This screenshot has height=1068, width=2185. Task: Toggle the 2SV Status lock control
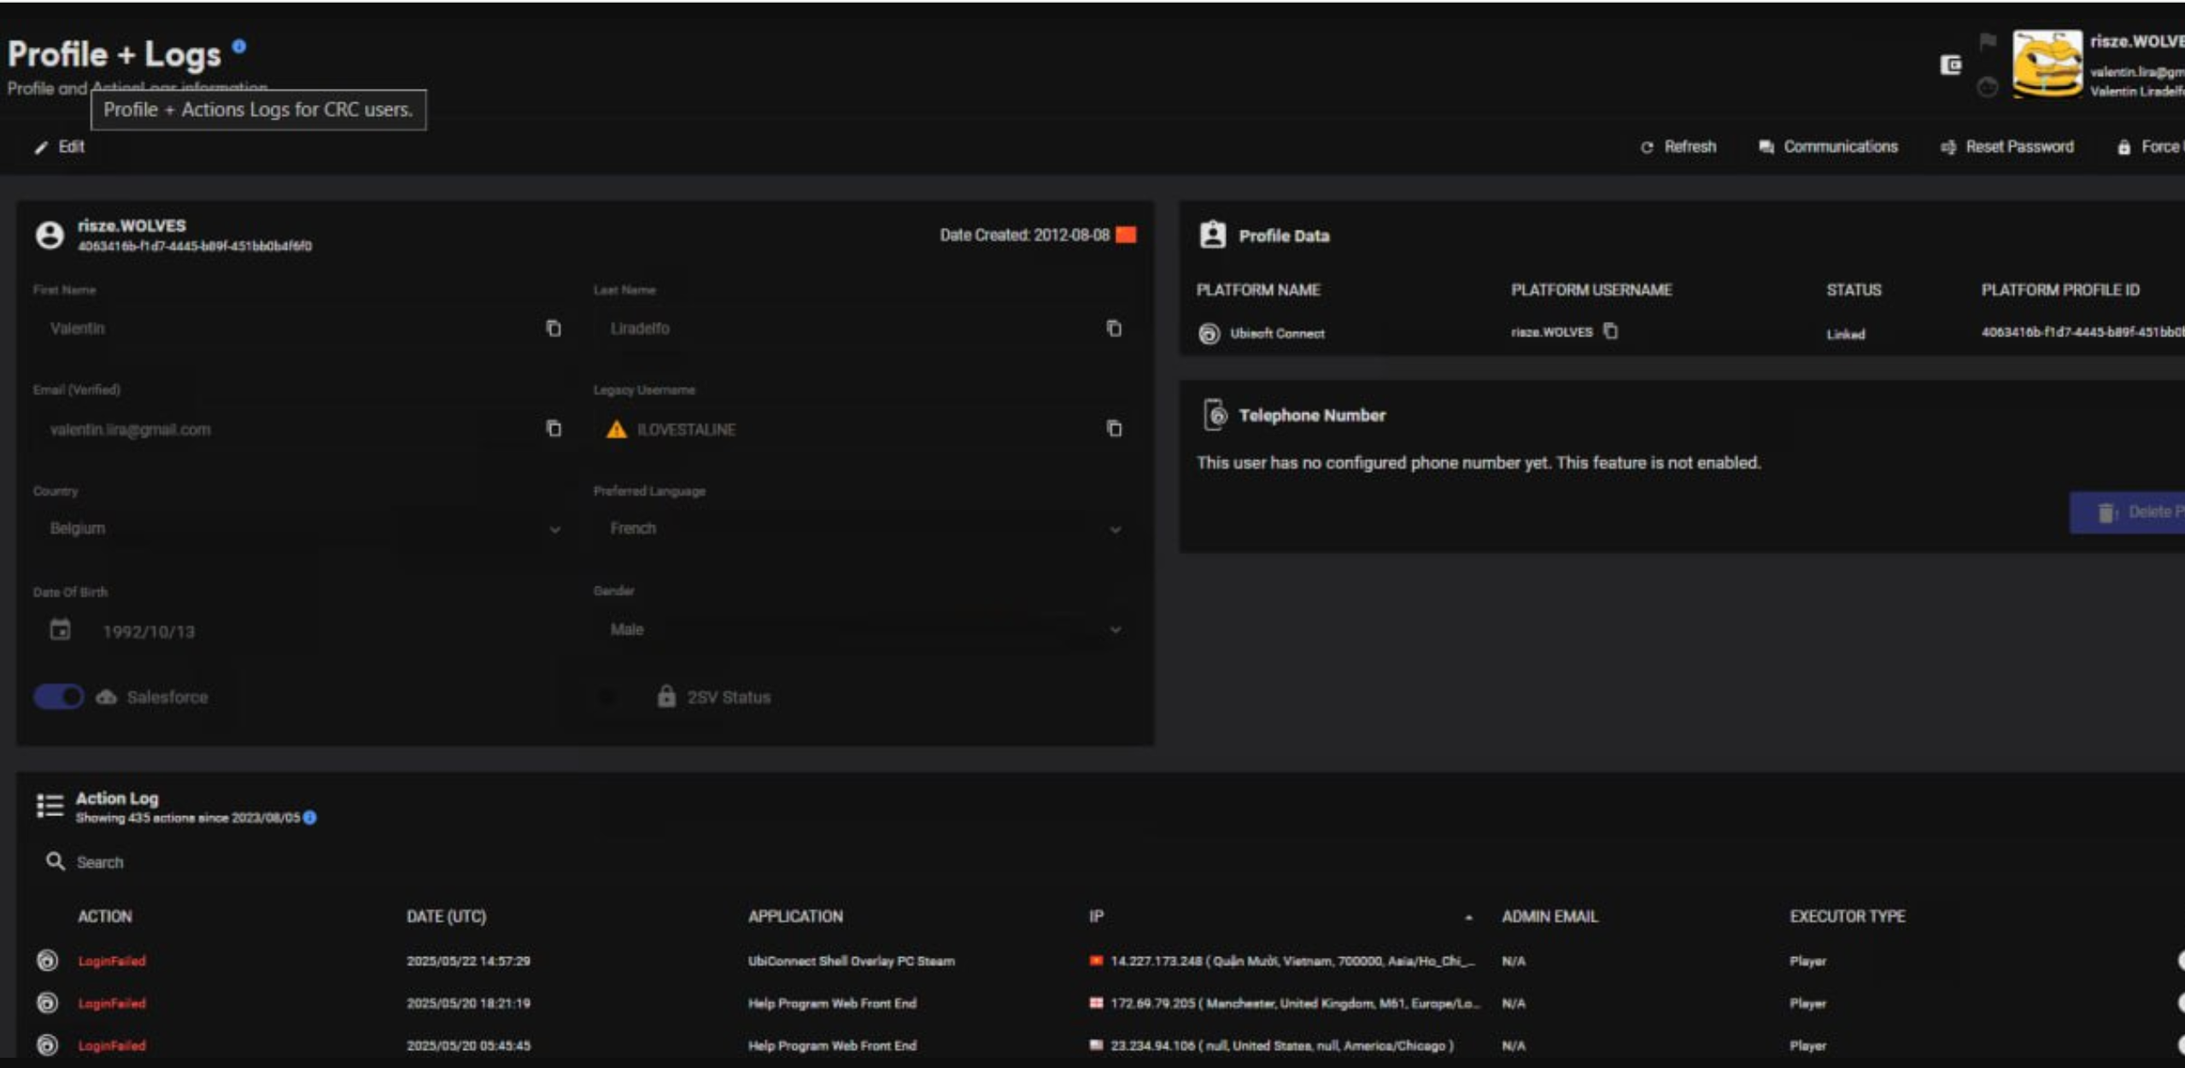click(x=666, y=697)
